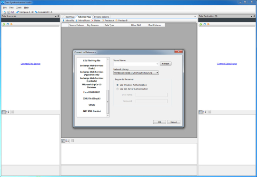
Task: Toggle Categorized view in center properties grid
Action: click(x=63, y=141)
